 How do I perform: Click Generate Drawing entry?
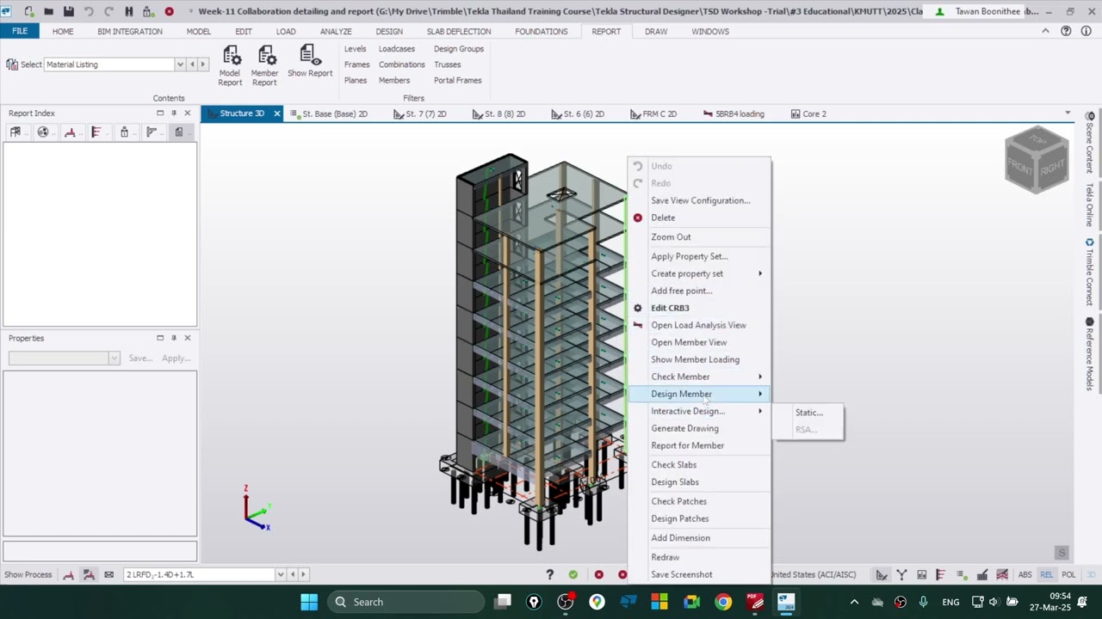tap(699, 428)
